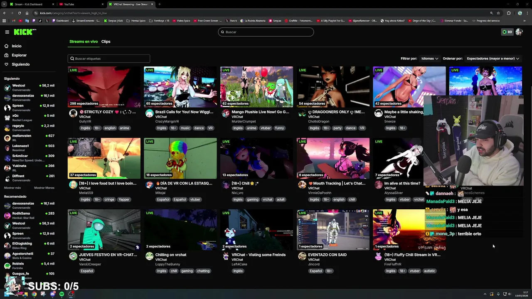This screenshot has height=299, width=532.
Task: Click the Windows Start button in taskbar
Action: (x=6, y=294)
